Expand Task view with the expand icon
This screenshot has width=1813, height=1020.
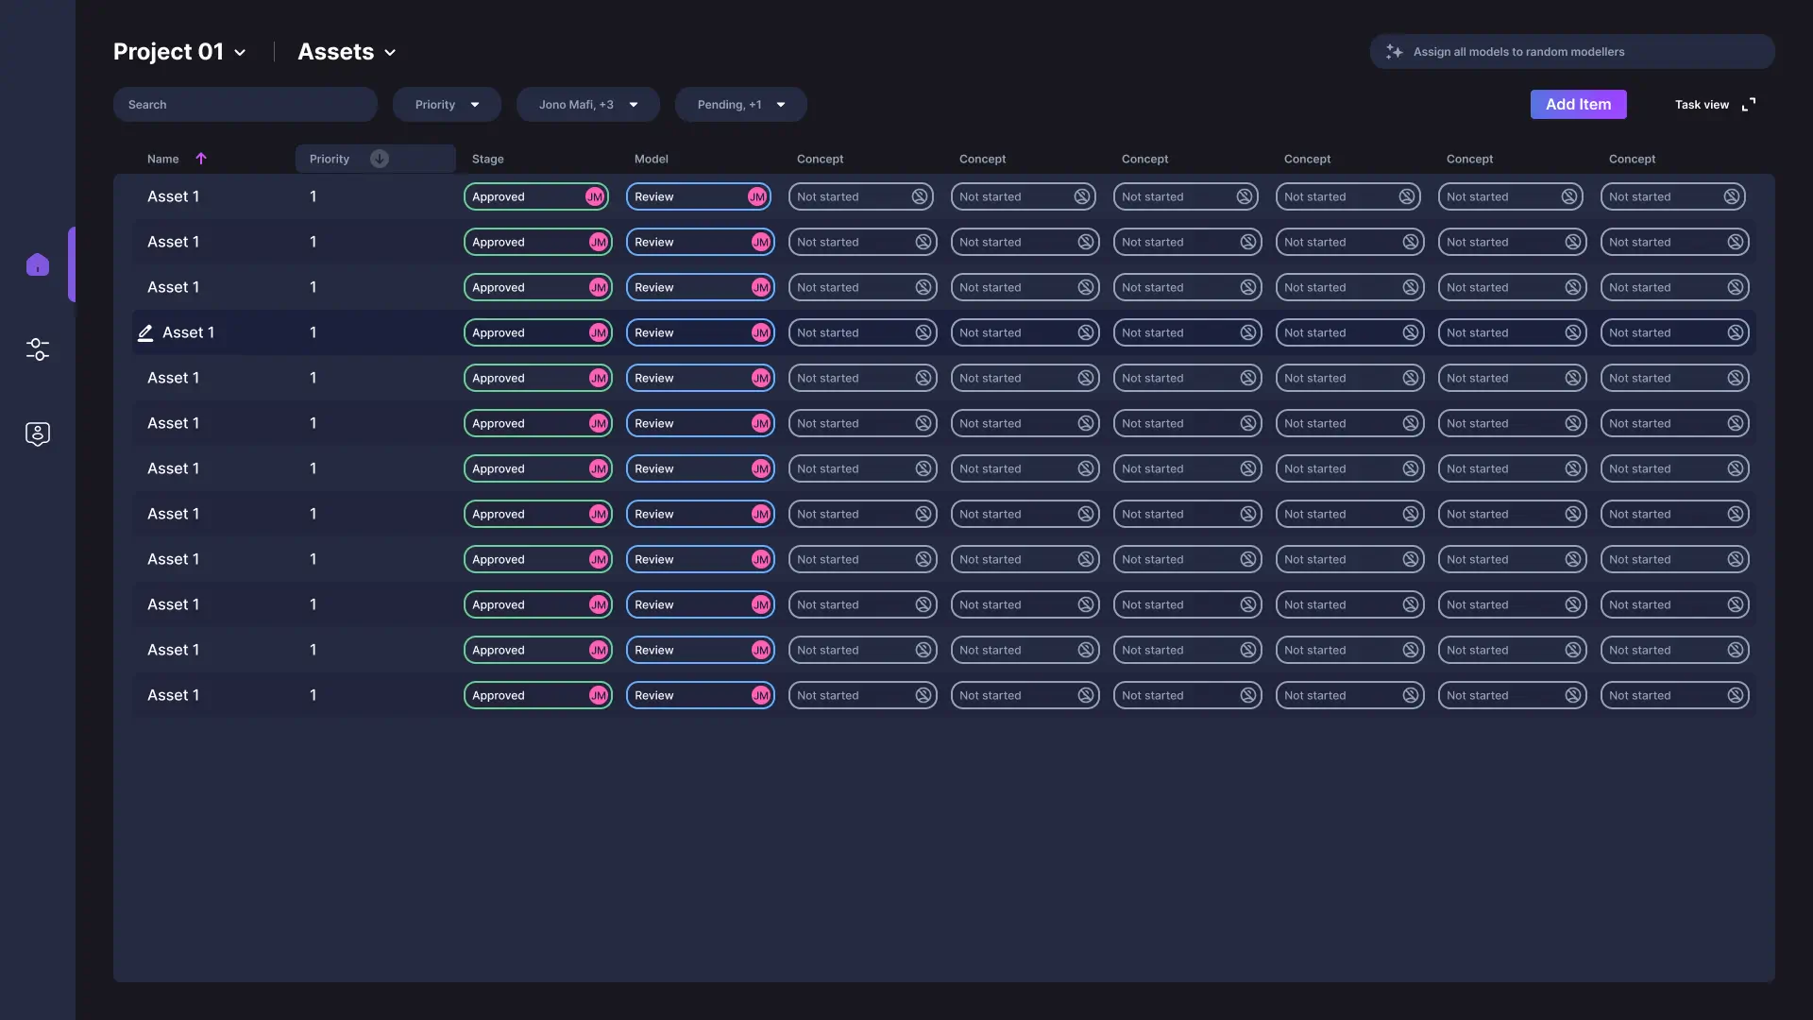tap(1749, 105)
